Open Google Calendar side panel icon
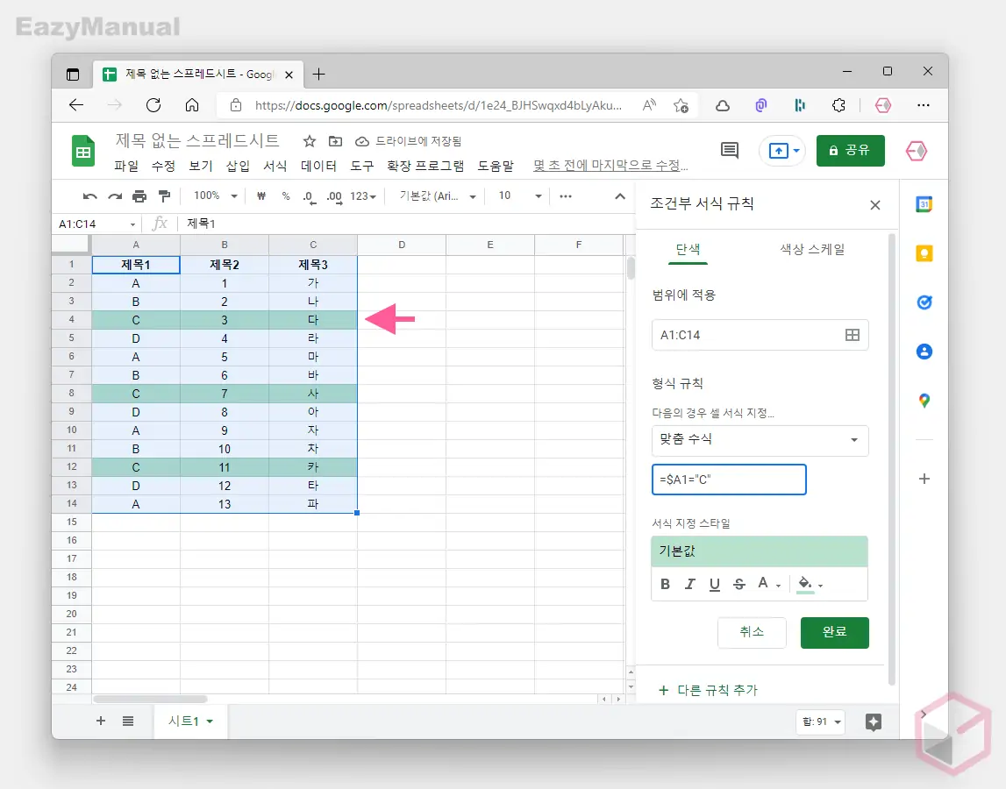 pos(924,204)
